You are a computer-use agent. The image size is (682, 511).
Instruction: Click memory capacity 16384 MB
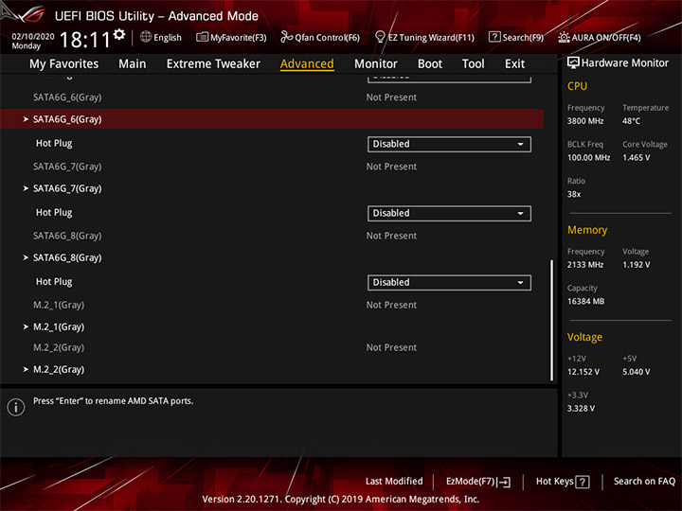586,301
